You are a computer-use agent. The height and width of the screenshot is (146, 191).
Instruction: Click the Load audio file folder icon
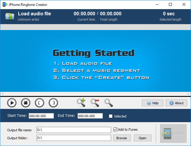tap(10, 16)
